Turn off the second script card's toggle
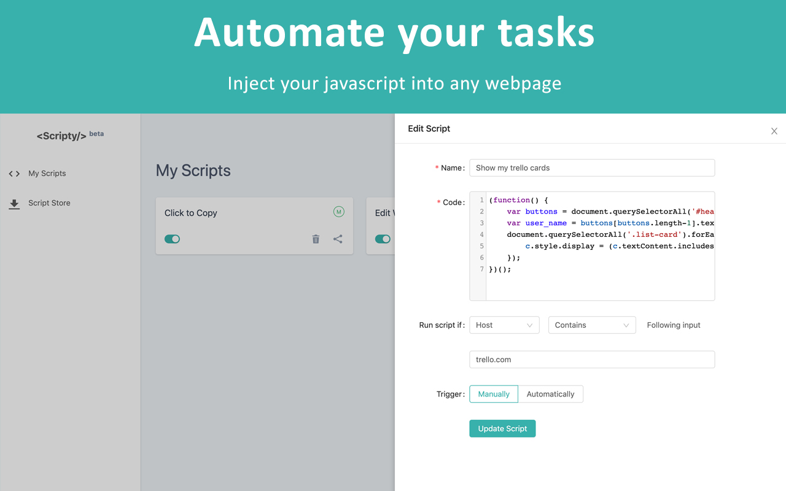The height and width of the screenshot is (491, 786). (383, 239)
